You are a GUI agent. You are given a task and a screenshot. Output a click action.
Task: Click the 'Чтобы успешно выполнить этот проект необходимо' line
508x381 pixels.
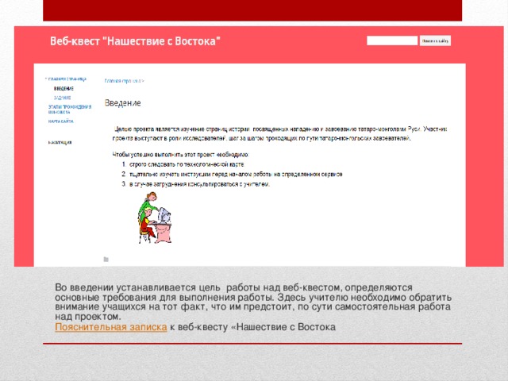(181, 155)
